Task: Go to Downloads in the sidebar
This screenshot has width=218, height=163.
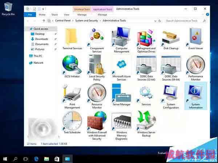Action: pos(41,39)
